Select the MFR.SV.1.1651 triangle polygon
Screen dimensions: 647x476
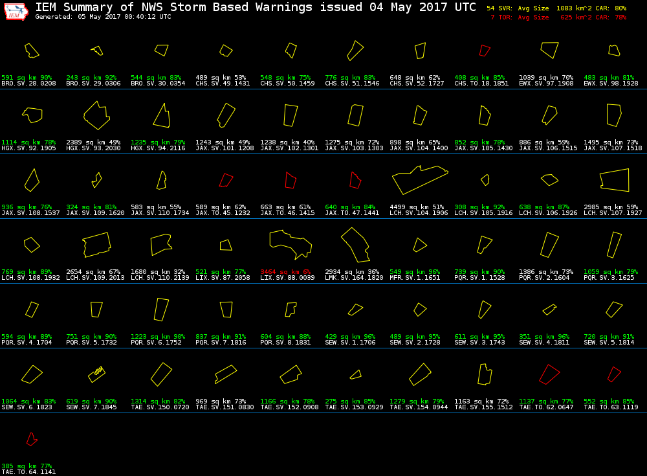tap(420, 245)
